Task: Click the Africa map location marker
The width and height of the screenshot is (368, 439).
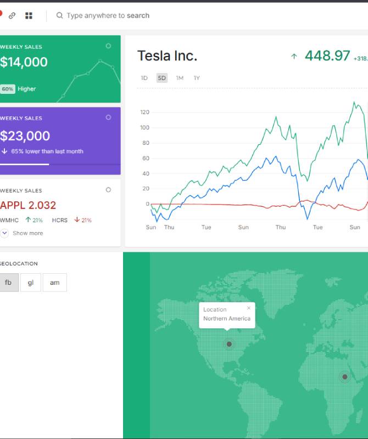Action: [345, 377]
